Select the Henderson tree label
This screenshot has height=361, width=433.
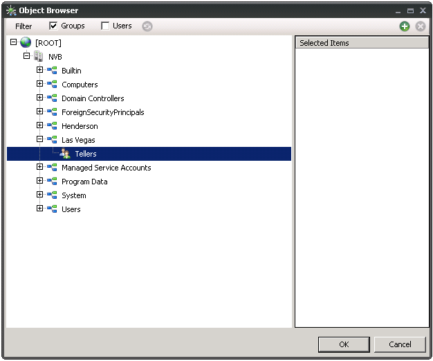tap(80, 126)
